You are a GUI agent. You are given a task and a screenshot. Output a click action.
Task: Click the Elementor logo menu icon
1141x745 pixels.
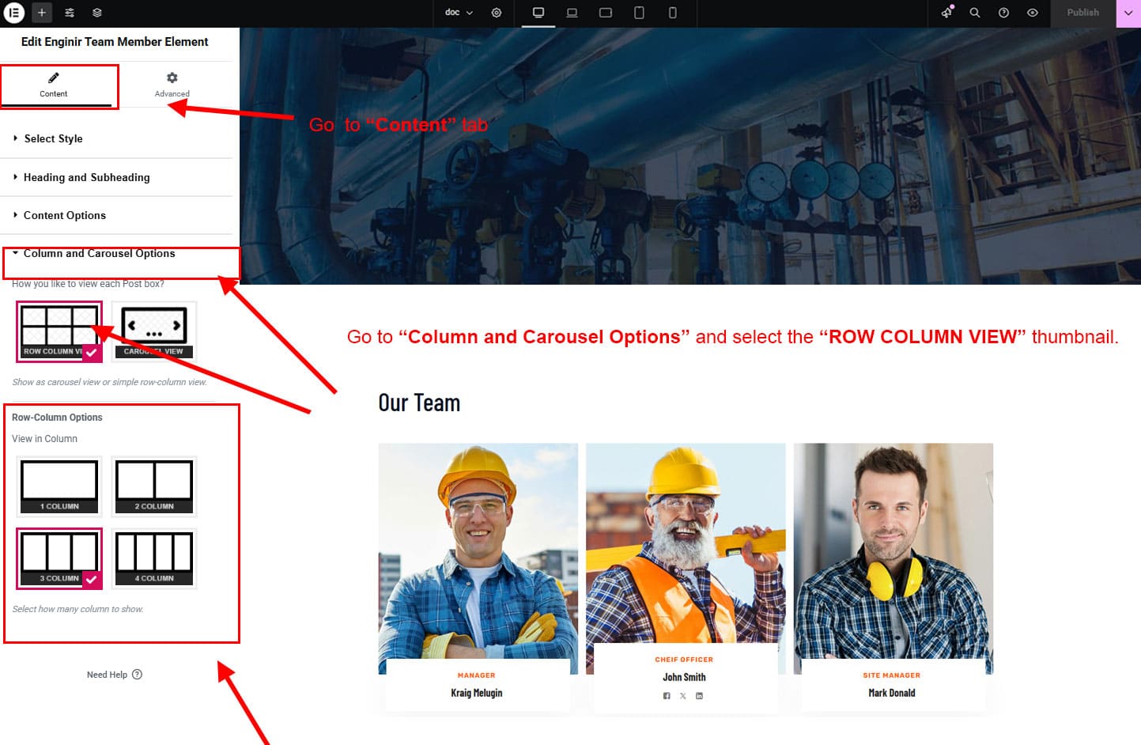pyautogui.click(x=14, y=13)
